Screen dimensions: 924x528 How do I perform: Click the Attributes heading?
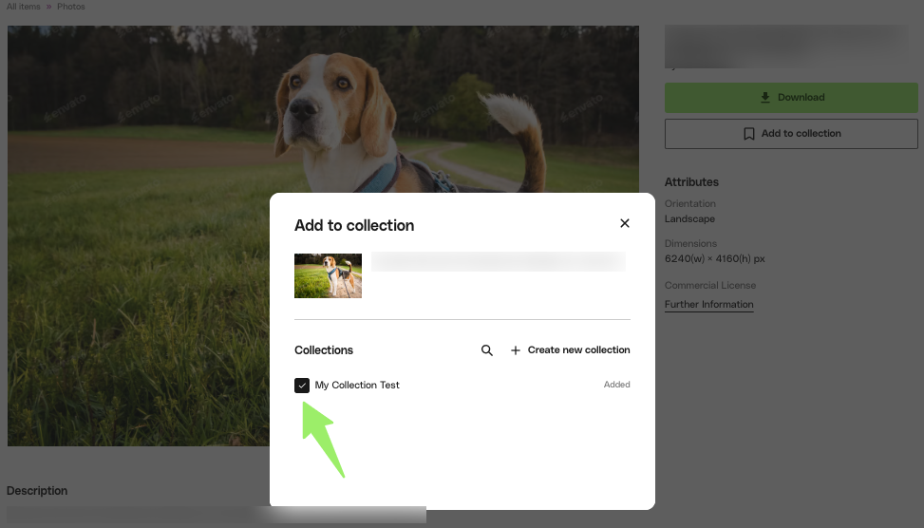click(691, 182)
